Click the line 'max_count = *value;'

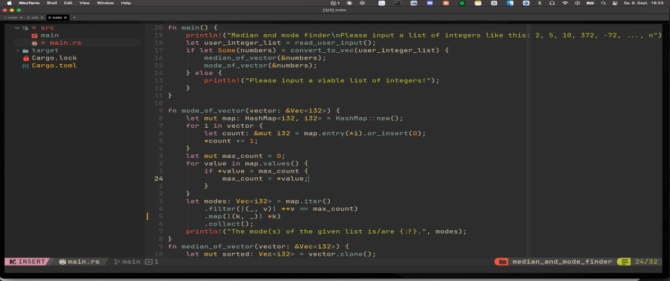(x=265, y=179)
